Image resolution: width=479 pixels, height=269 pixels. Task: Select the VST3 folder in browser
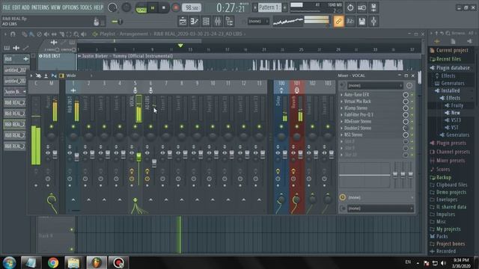(456, 120)
